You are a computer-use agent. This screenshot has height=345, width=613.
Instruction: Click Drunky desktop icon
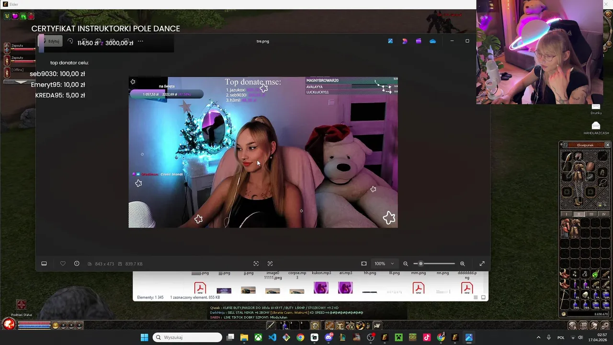point(596,109)
